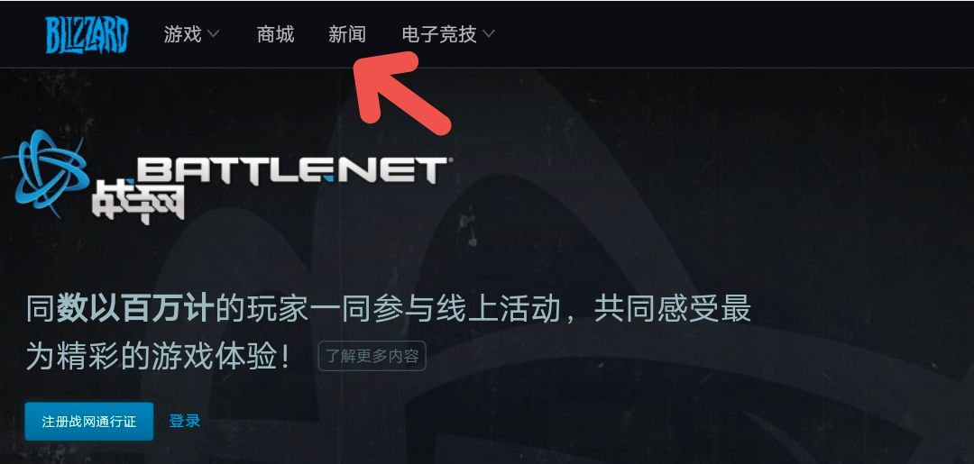Click the blue Blizzard logo

tap(87, 35)
